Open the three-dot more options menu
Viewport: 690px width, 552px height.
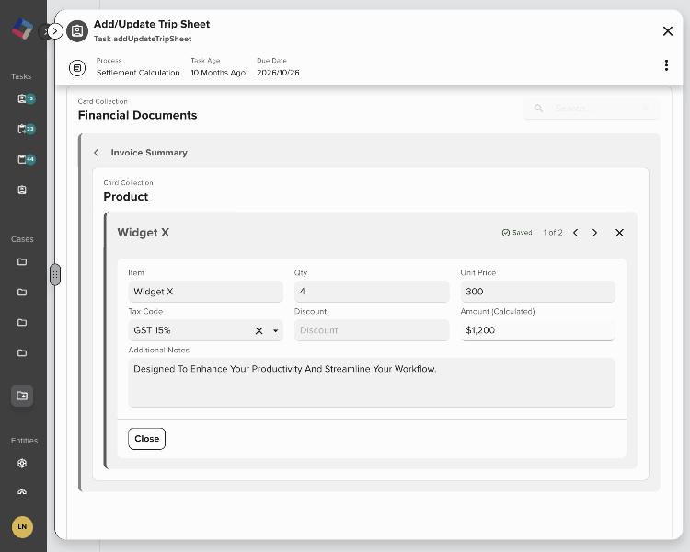(x=667, y=65)
